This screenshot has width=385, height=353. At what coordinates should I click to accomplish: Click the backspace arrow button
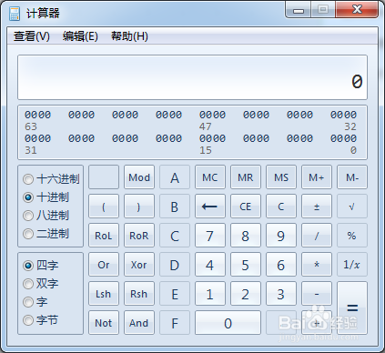210,207
